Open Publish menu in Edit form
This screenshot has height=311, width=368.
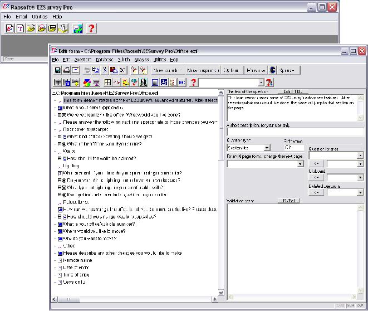(124, 60)
